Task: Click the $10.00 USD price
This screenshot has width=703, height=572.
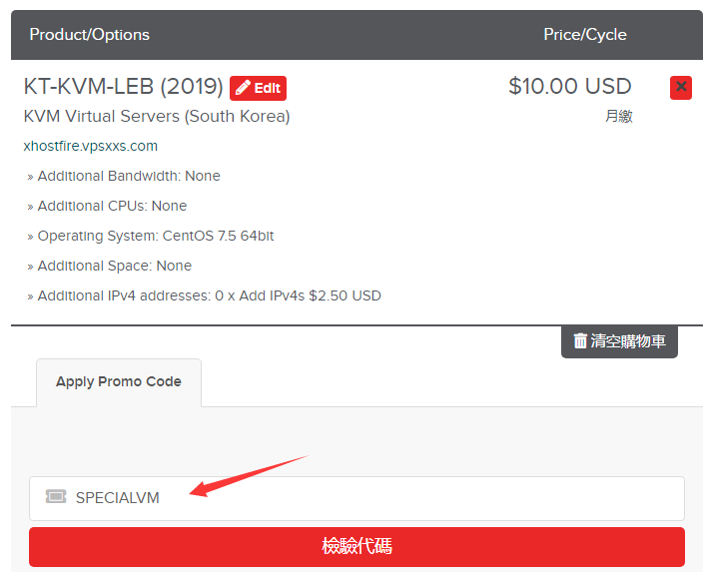Action: click(x=570, y=86)
